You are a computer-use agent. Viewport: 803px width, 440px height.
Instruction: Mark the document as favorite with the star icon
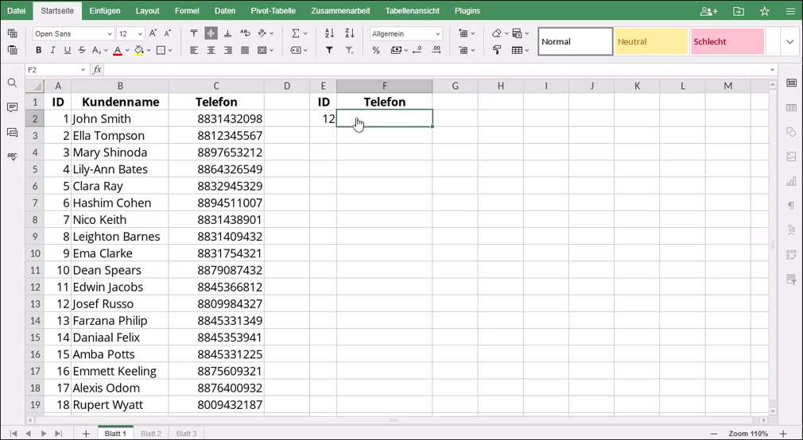765,11
